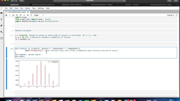This screenshot has width=180, height=101.
Task: Copy the selected cell
Action: pyautogui.click(x=17, y=15)
